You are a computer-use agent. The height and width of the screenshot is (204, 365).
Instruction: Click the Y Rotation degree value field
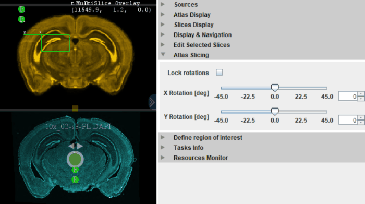348,120
